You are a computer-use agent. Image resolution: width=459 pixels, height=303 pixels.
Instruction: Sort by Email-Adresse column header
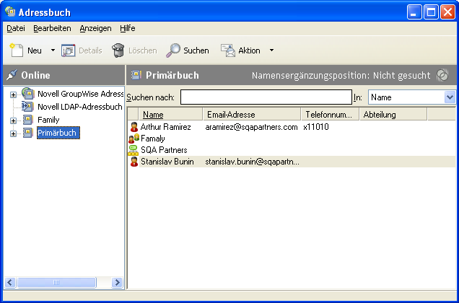pos(252,115)
